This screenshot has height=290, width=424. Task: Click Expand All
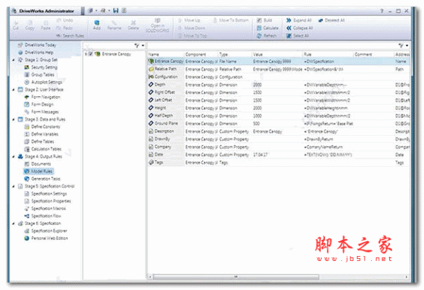pyautogui.click(x=299, y=21)
